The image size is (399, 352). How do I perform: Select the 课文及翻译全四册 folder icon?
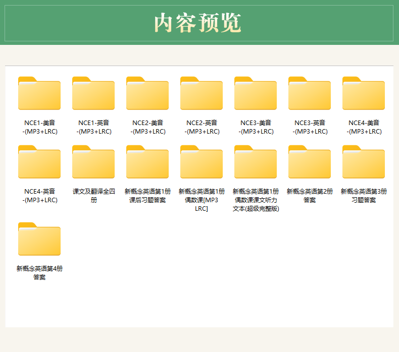(x=93, y=162)
